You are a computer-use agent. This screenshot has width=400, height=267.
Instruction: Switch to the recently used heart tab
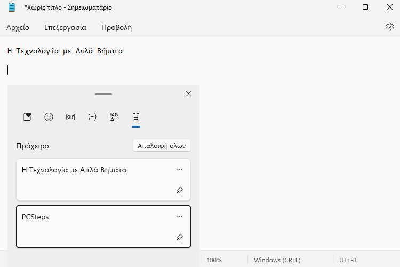tap(27, 117)
